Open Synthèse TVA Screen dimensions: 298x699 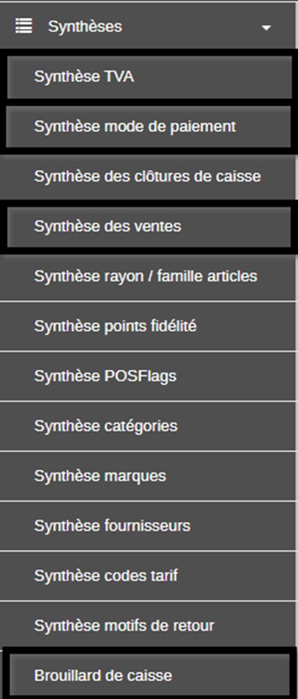149,76
